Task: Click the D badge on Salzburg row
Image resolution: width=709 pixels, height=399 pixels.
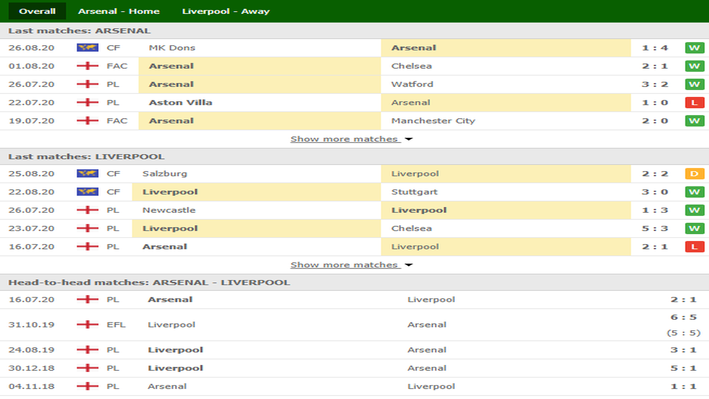Action: pos(695,174)
